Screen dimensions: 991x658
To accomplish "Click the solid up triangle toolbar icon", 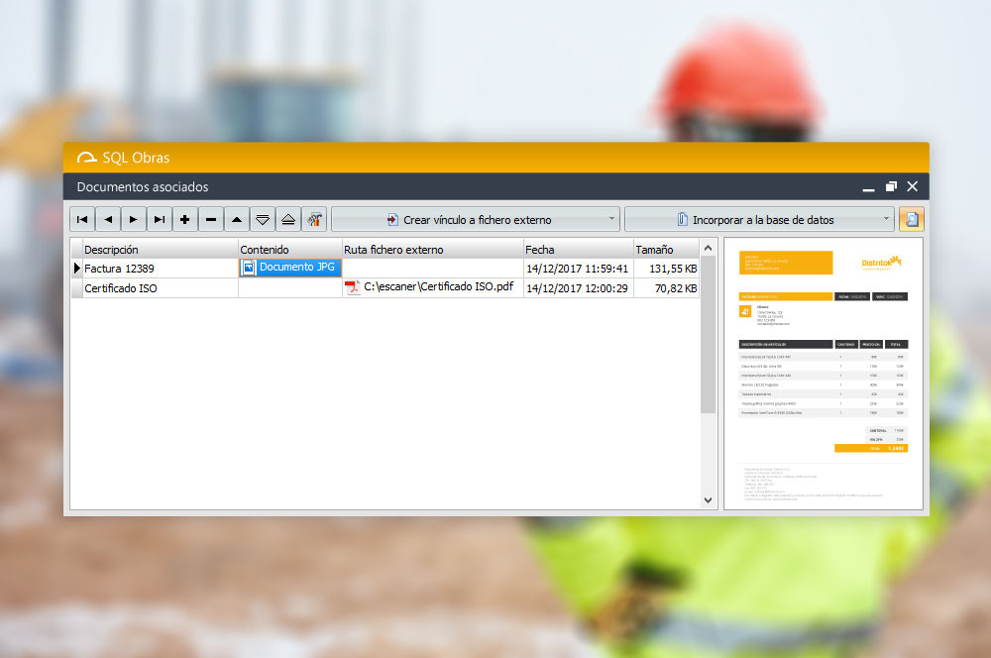I will pyautogui.click(x=237, y=219).
